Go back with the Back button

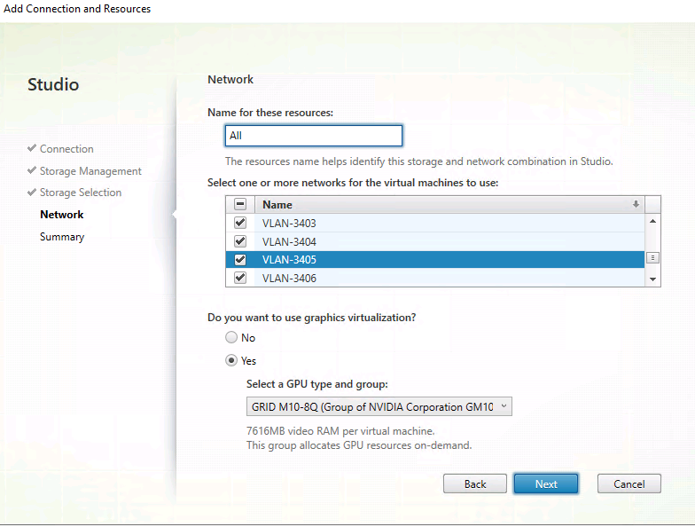[475, 484]
